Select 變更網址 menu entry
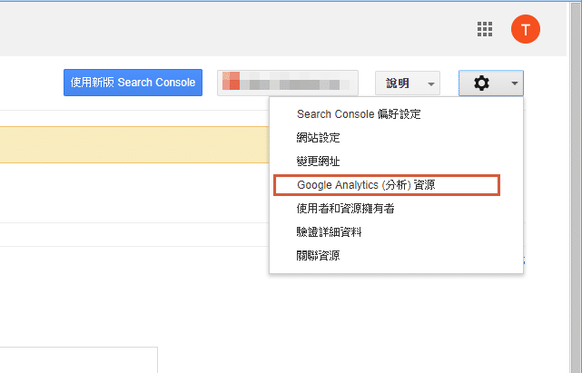Image resolution: width=582 pixels, height=373 pixels. [x=397, y=161]
